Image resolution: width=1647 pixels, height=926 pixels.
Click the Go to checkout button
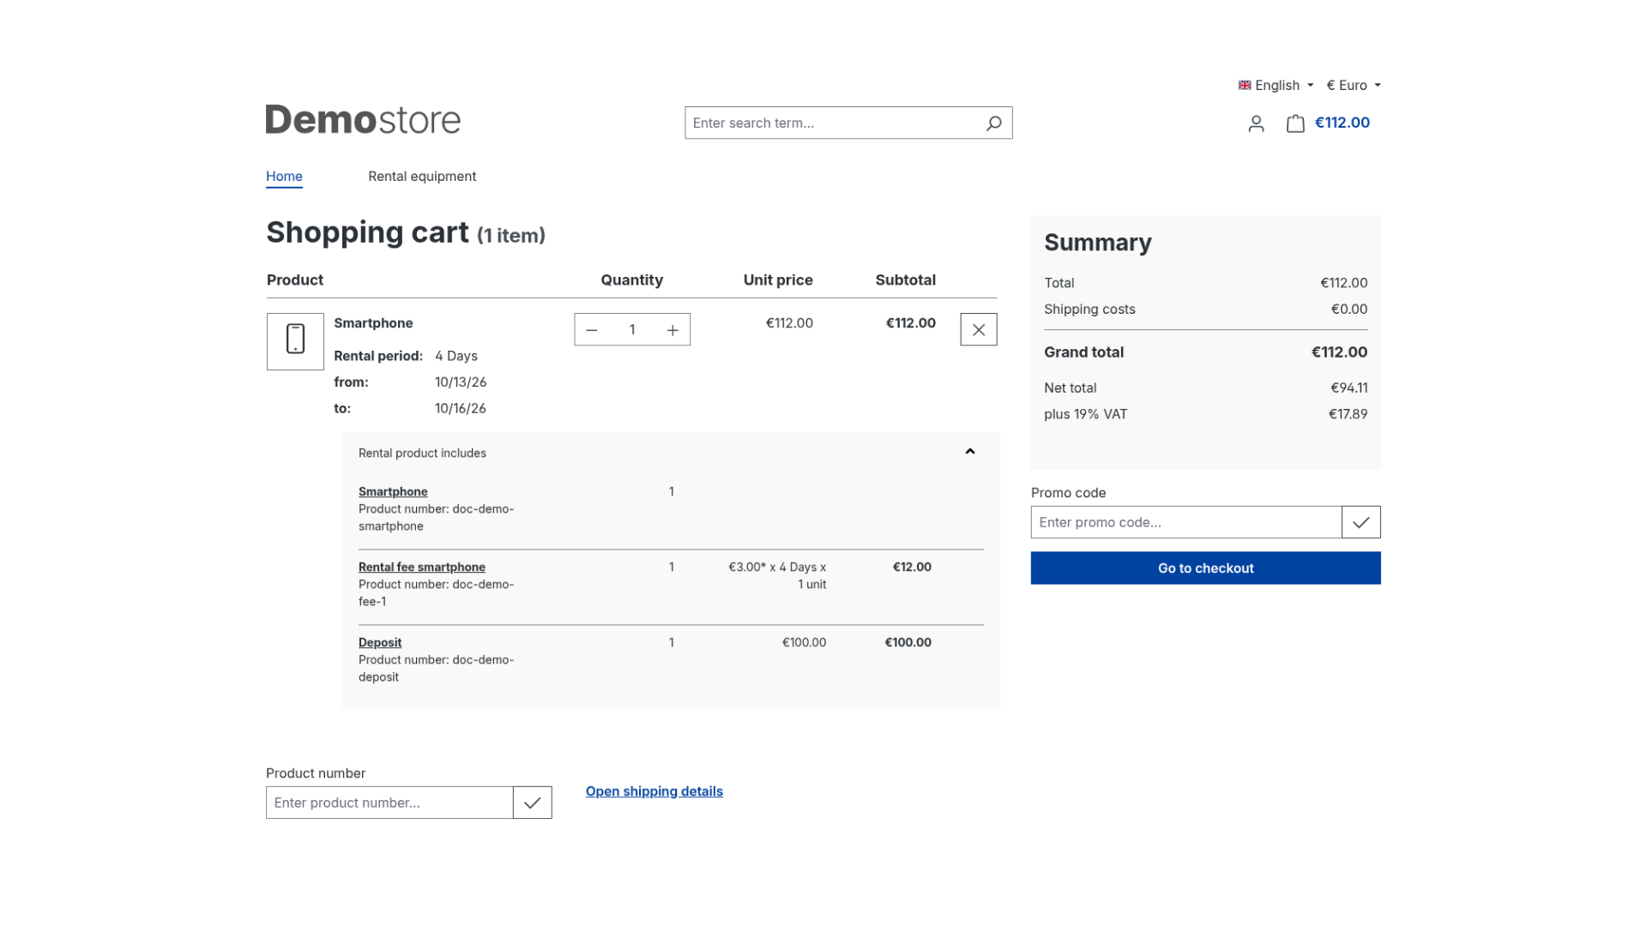point(1205,568)
